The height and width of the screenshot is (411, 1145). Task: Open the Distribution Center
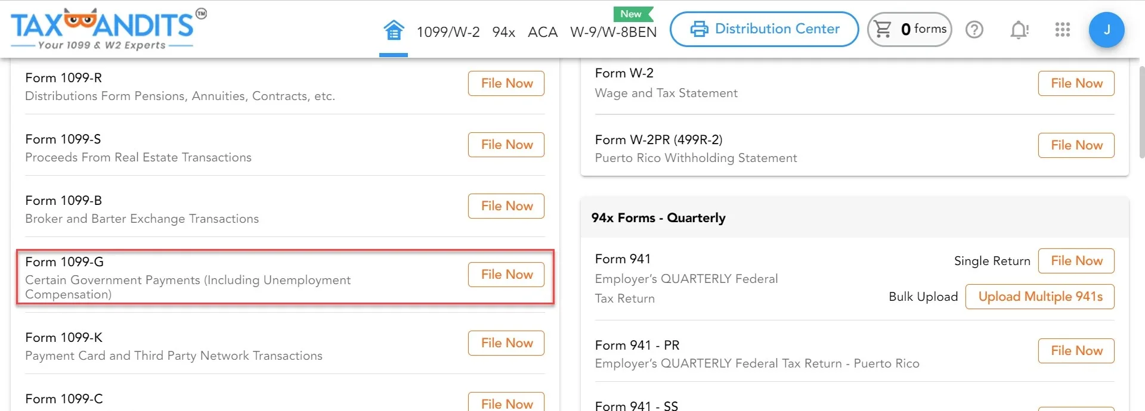(x=764, y=29)
